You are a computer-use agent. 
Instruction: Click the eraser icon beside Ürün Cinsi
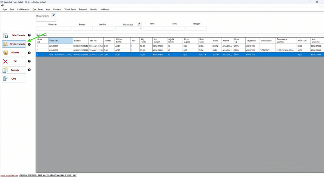(x=139, y=24)
